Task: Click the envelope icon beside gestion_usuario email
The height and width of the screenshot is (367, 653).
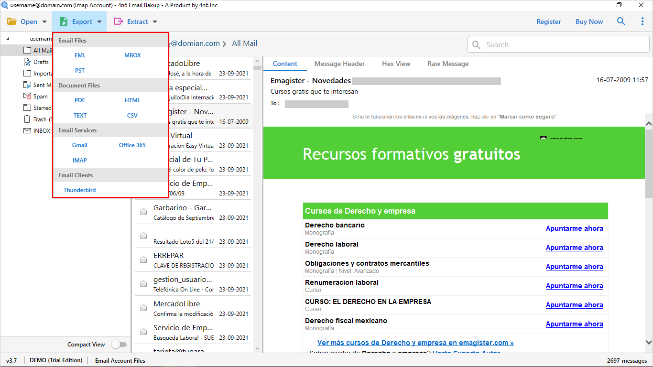Action: point(143,284)
